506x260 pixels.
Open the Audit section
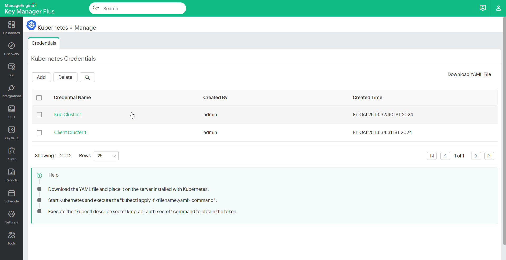pyautogui.click(x=11, y=154)
